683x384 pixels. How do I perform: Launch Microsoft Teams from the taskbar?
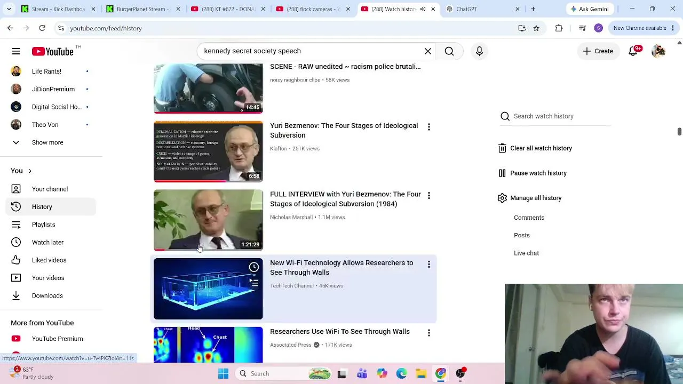362,374
